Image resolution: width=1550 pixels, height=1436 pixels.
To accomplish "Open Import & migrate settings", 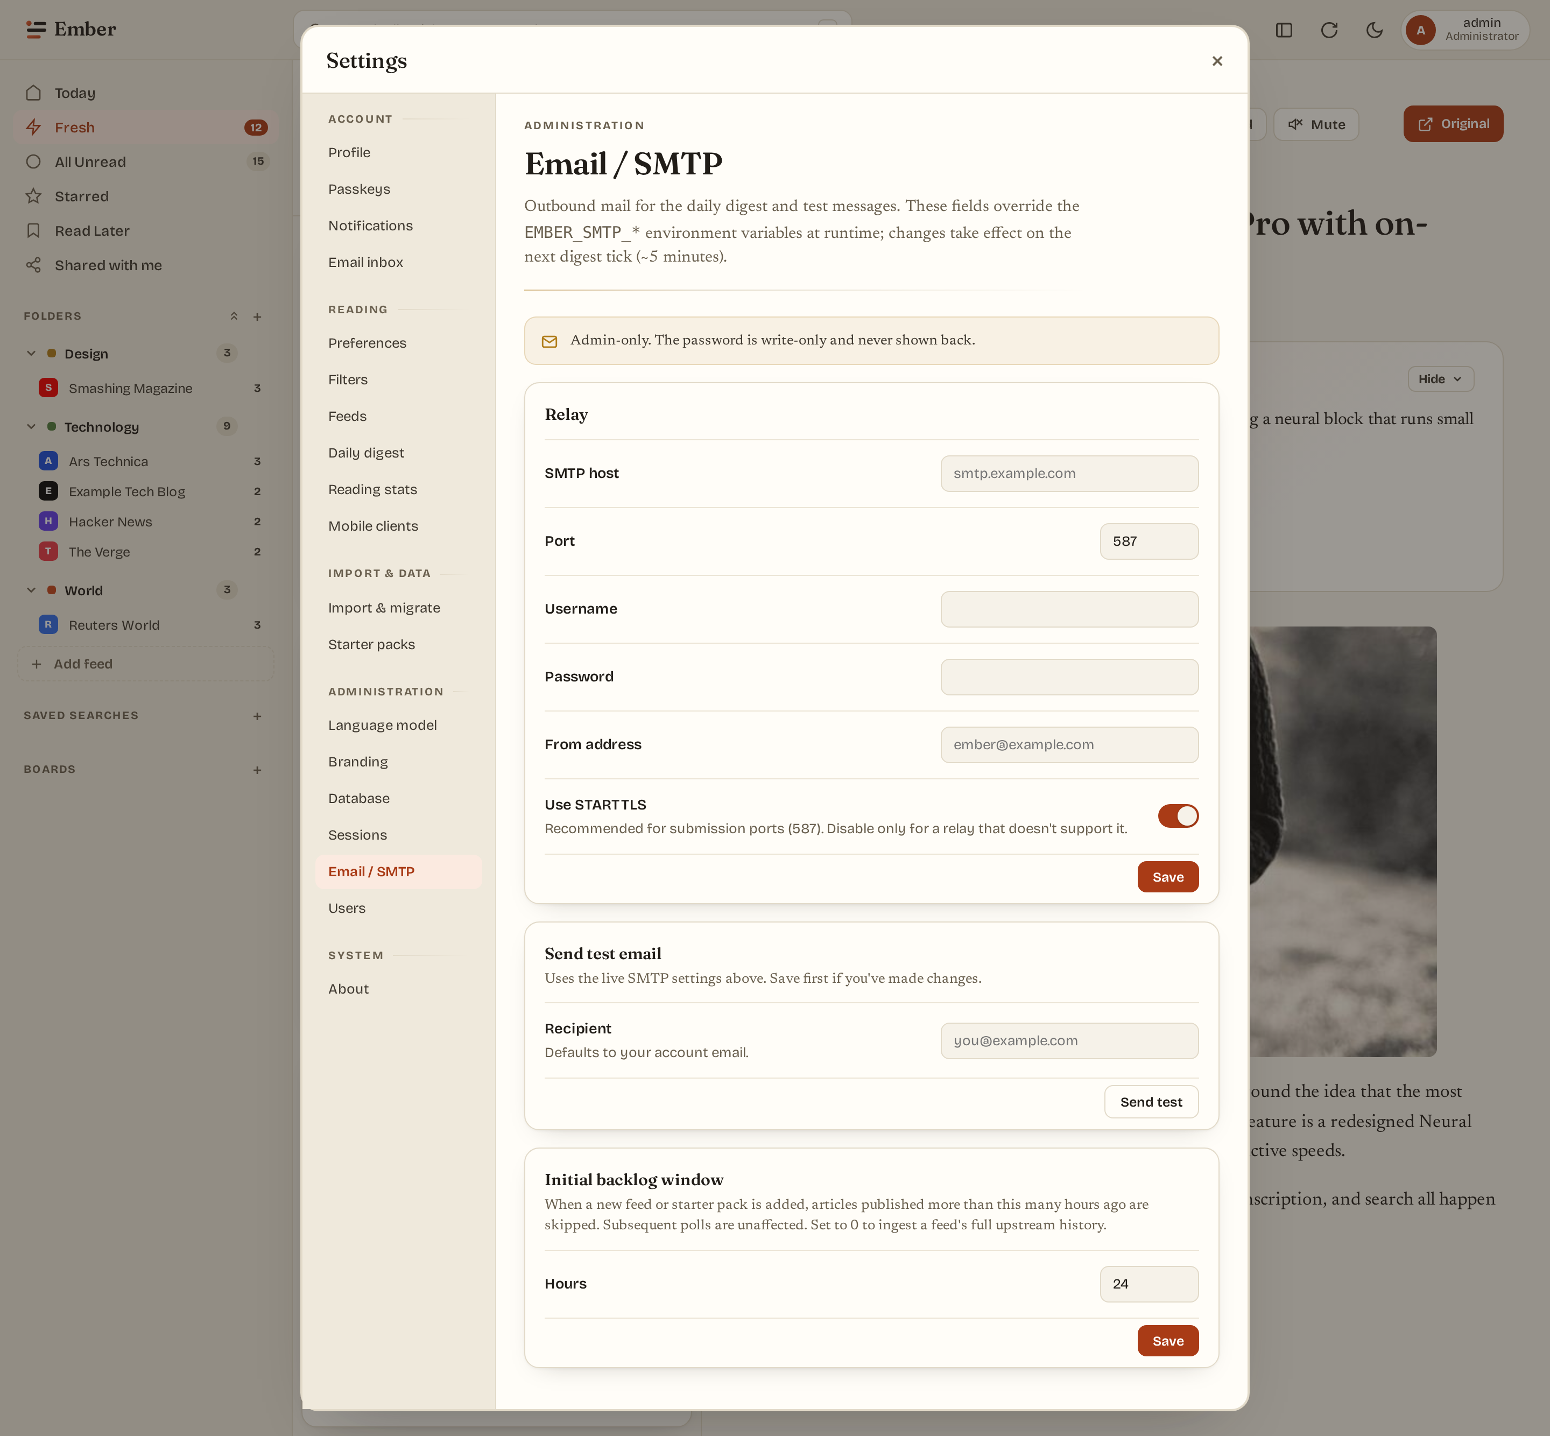I will (398, 608).
